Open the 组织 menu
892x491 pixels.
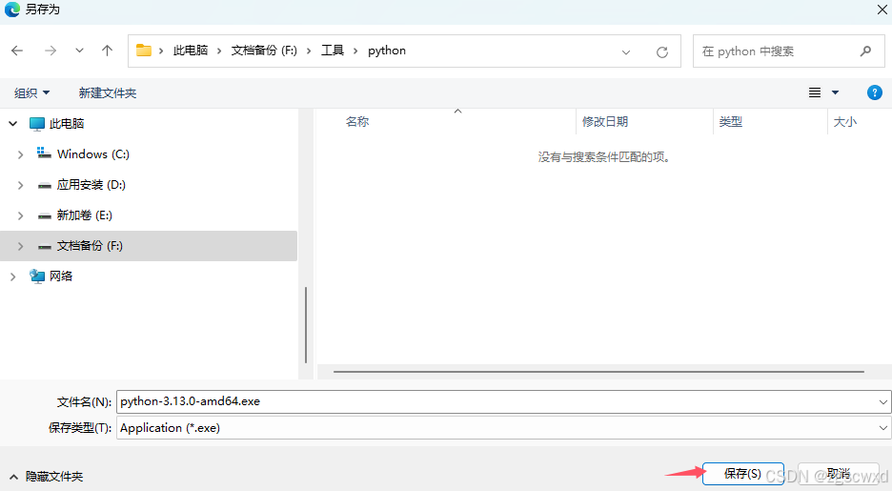[x=31, y=92]
